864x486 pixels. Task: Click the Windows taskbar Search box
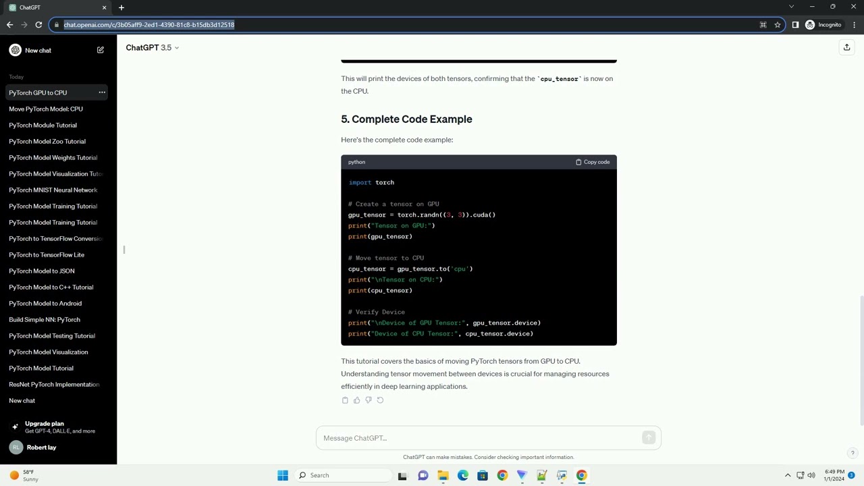[343, 475]
